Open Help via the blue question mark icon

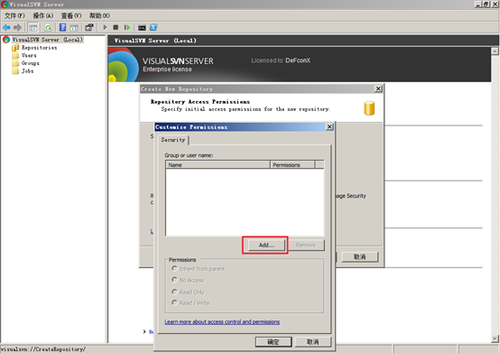pos(63,28)
